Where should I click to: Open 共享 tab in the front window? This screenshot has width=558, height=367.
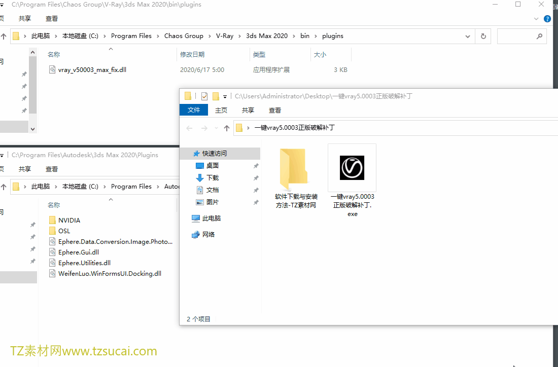coord(248,110)
